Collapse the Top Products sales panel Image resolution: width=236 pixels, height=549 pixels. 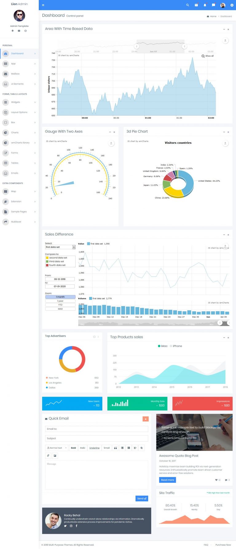[224, 338]
